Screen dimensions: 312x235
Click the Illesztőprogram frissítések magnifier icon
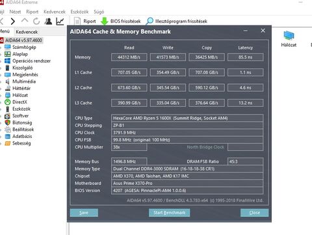(x=149, y=21)
